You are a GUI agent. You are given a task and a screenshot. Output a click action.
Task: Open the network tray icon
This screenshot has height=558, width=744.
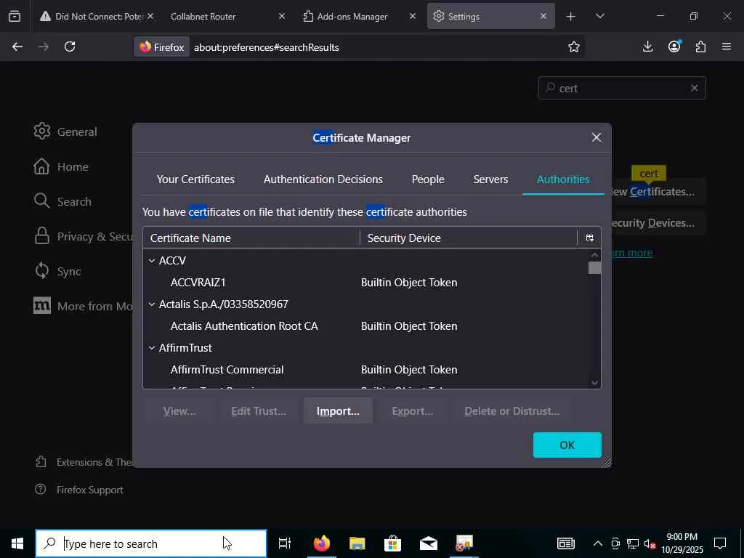(x=633, y=543)
